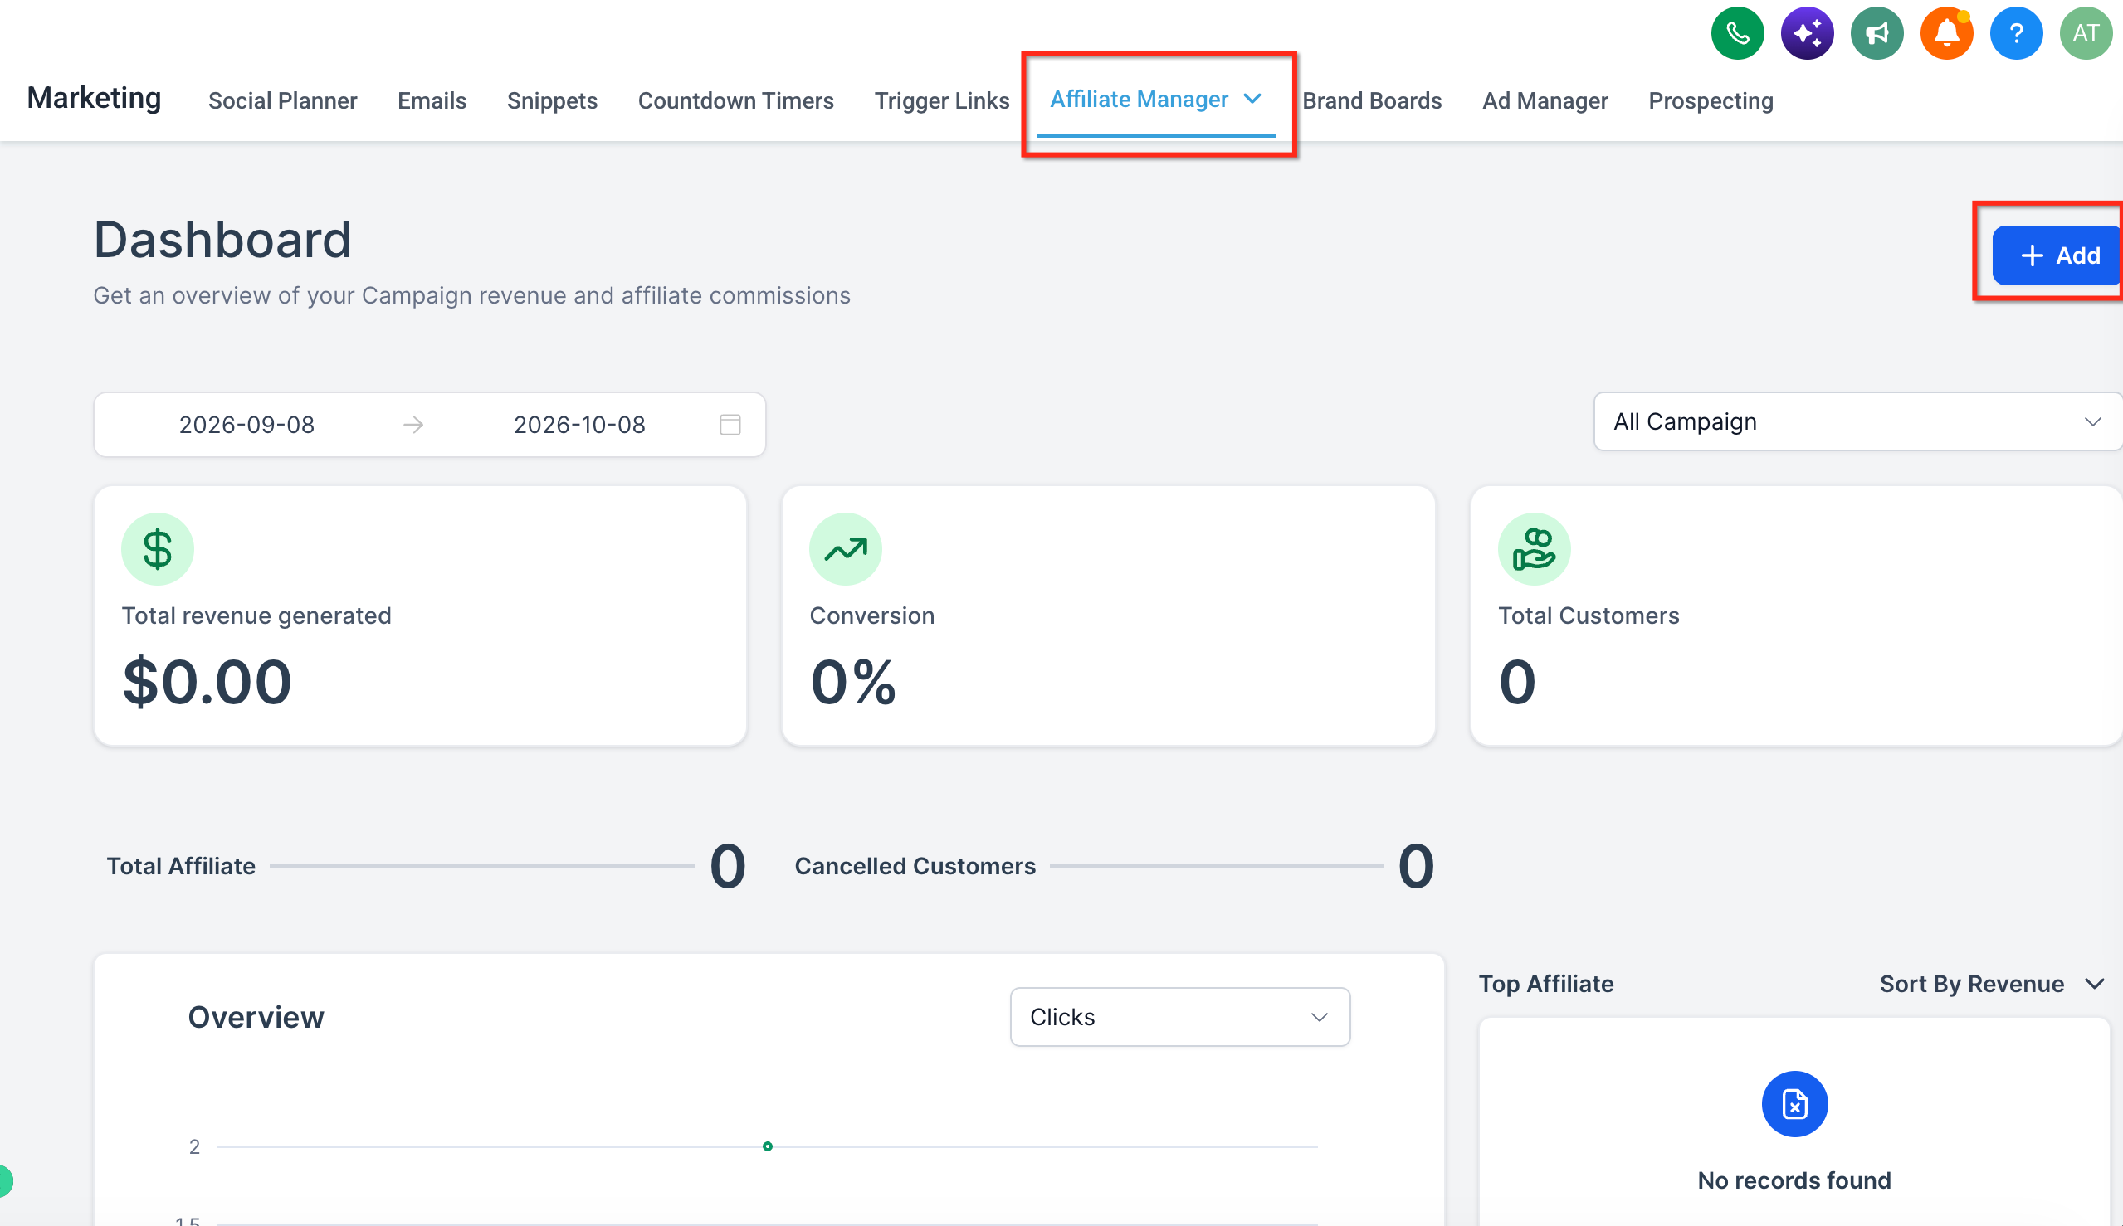2123x1226 pixels.
Task: Open the Prospecting tab
Action: point(1711,100)
